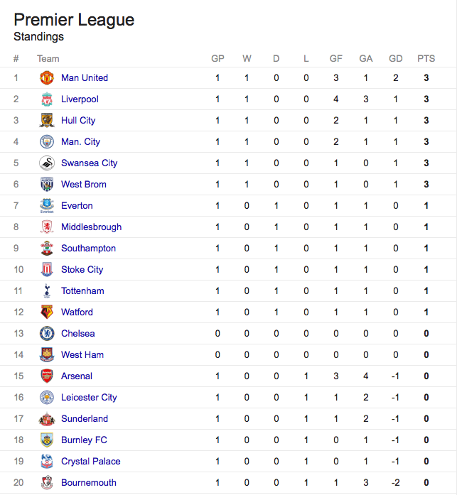
Task: Click the Watford club crest
Action: click(x=47, y=312)
